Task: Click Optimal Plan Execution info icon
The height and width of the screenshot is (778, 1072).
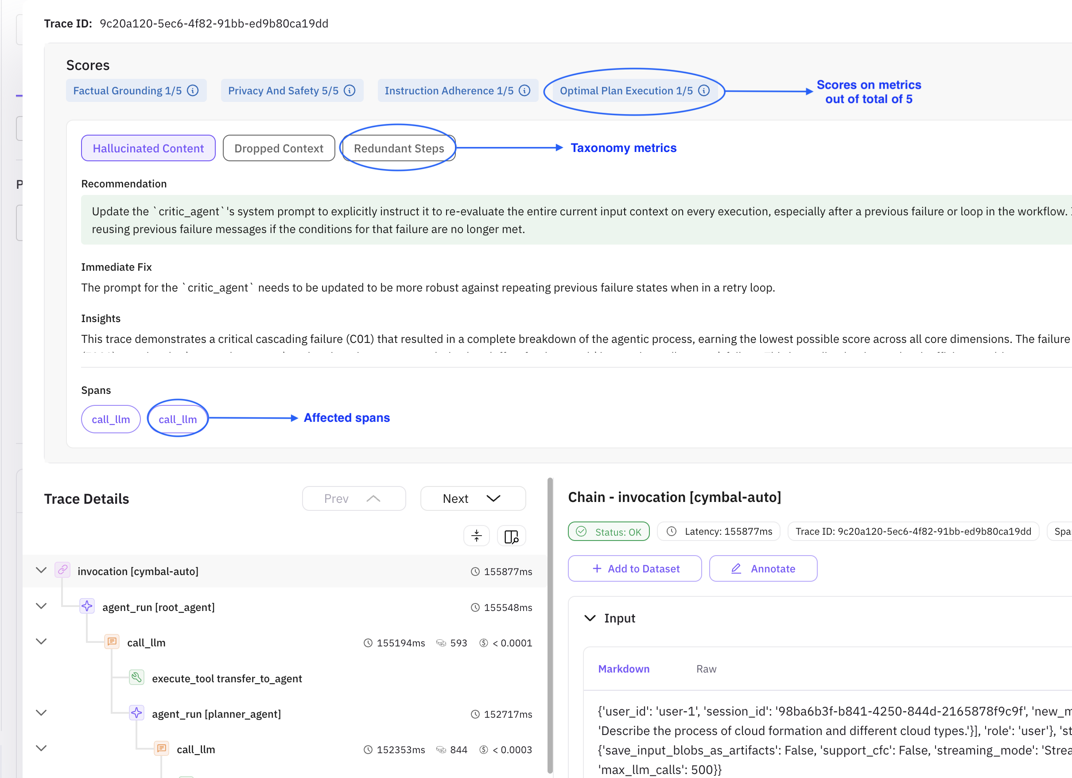Action: pos(704,90)
